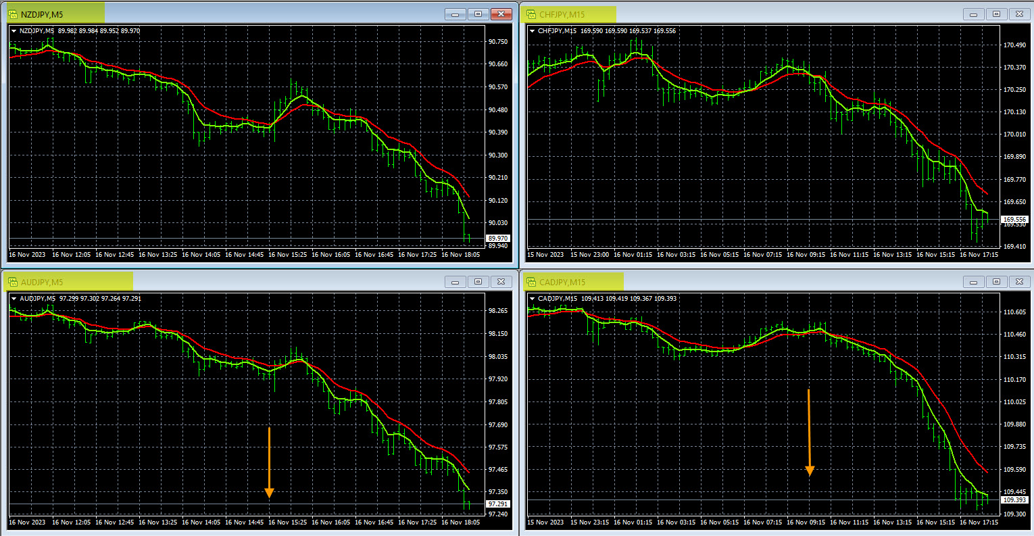Viewport: 1034px width, 536px height.
Task: Click the CHFJPY,M15 chart window icon
Action: click(531, 14)
